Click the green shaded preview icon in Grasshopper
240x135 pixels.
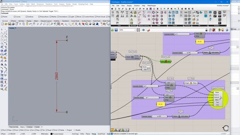pos(219,30)
